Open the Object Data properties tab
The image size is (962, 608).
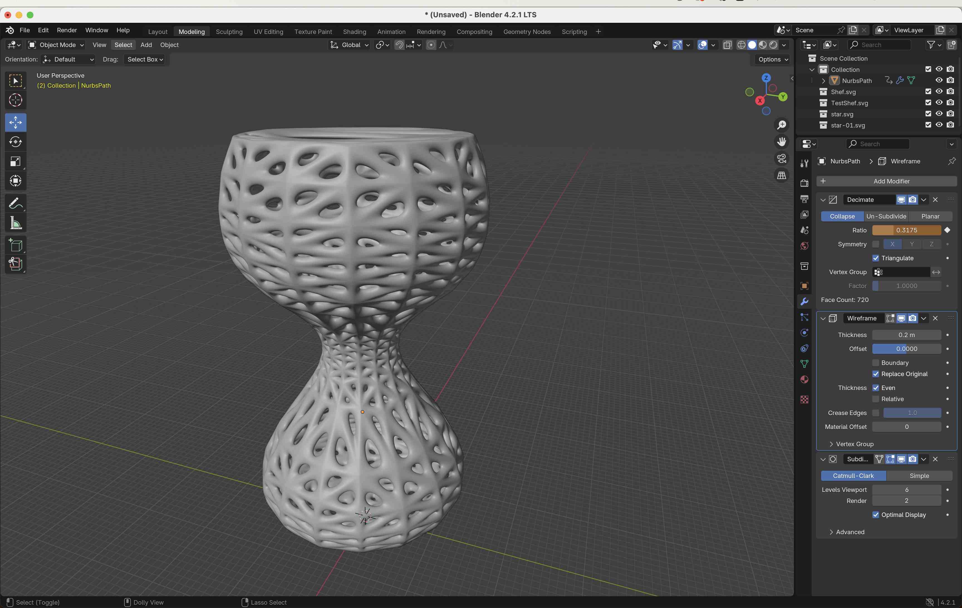point(804,364)
